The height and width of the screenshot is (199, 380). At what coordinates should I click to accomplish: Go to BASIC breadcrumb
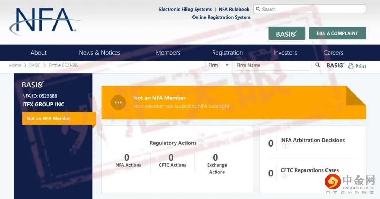click(x=34, y=65)
